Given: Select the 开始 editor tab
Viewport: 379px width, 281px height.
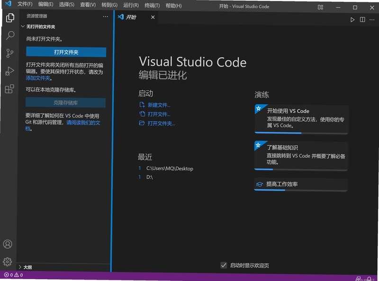Looking at the screenshot, I should pos(136,17).
